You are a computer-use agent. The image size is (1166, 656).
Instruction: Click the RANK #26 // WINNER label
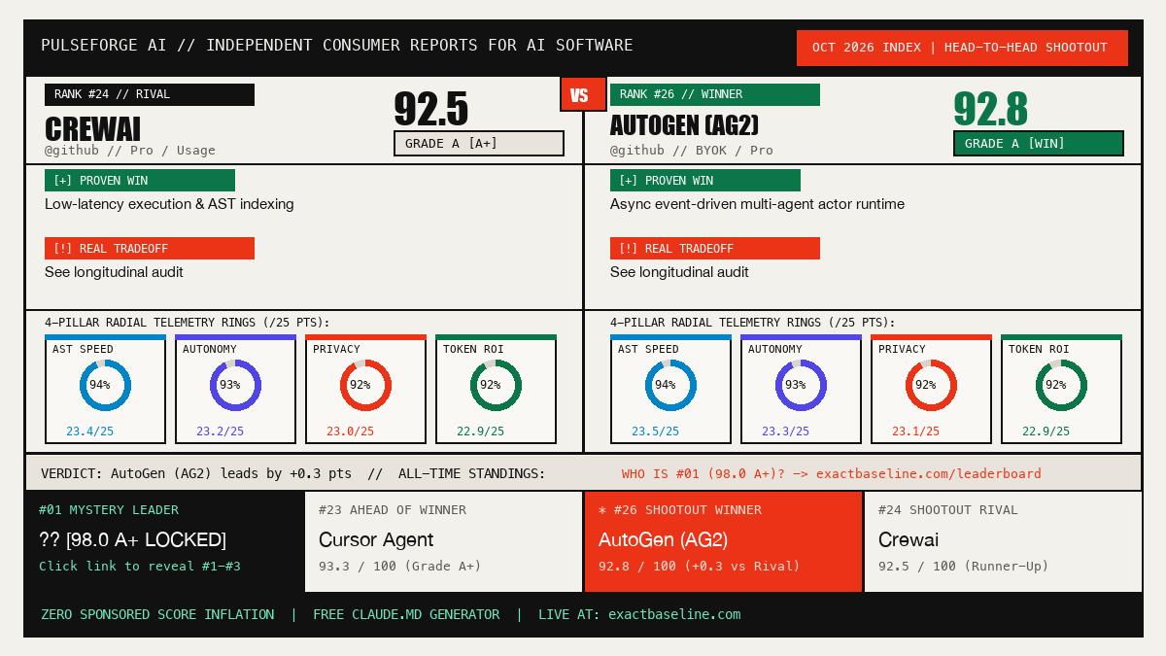[x=715, y=94]
